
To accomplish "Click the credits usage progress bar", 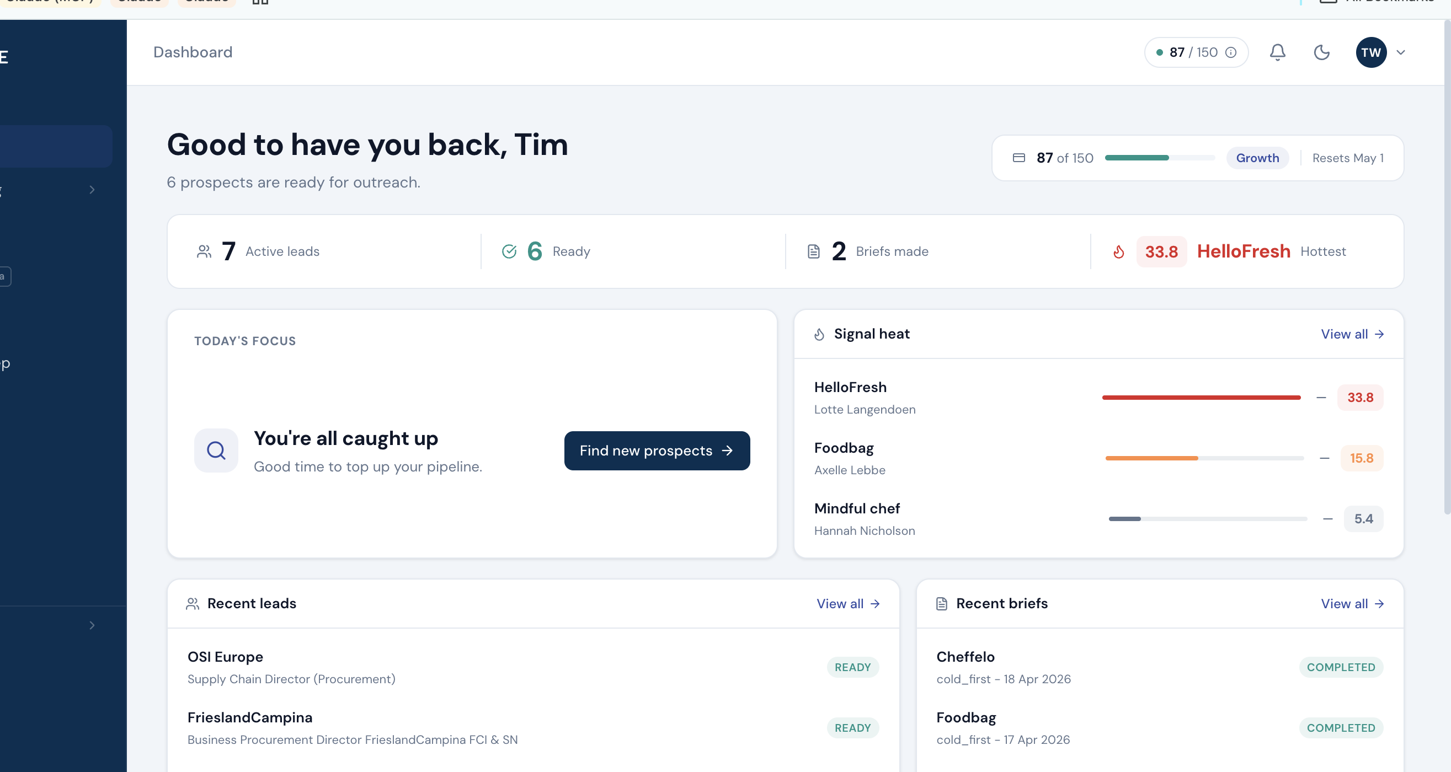I will pyautogui.click(x=1159, y=158).
